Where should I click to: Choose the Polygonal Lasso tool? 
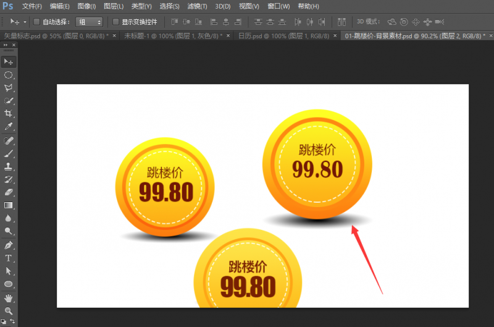point(9,88)
